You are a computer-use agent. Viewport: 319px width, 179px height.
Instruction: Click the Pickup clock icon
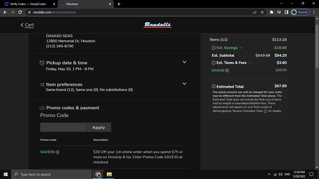coord(42,63)
